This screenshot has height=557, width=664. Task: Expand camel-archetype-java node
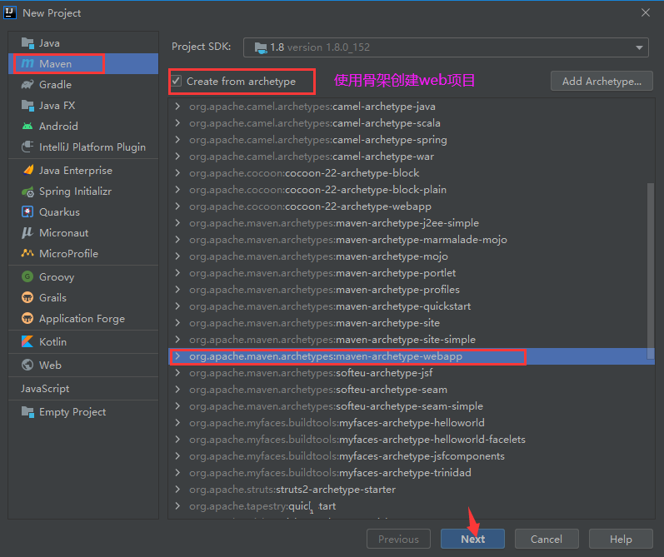pyautogui.click(x=177, y=107)
